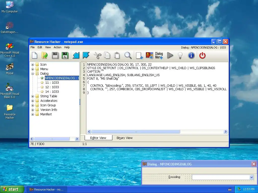The height and width of the screenshot is (193, 258).
Task: Click the Paste clipboard icon
Action: pyautogui.click(x=117, y=56)
